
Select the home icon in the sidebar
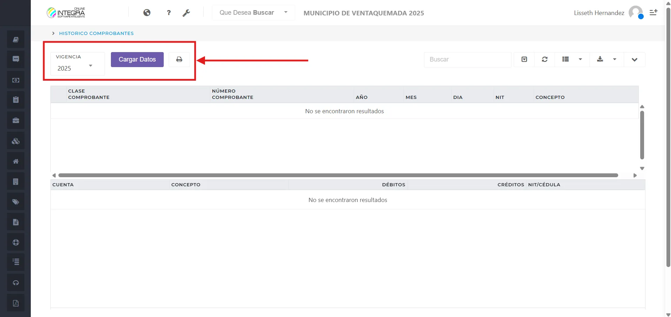[x=15, y=161]
